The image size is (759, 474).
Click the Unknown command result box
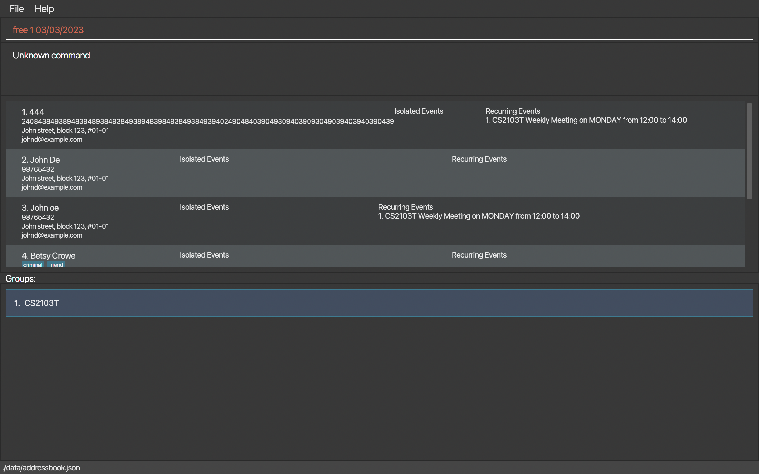[379, 69]
